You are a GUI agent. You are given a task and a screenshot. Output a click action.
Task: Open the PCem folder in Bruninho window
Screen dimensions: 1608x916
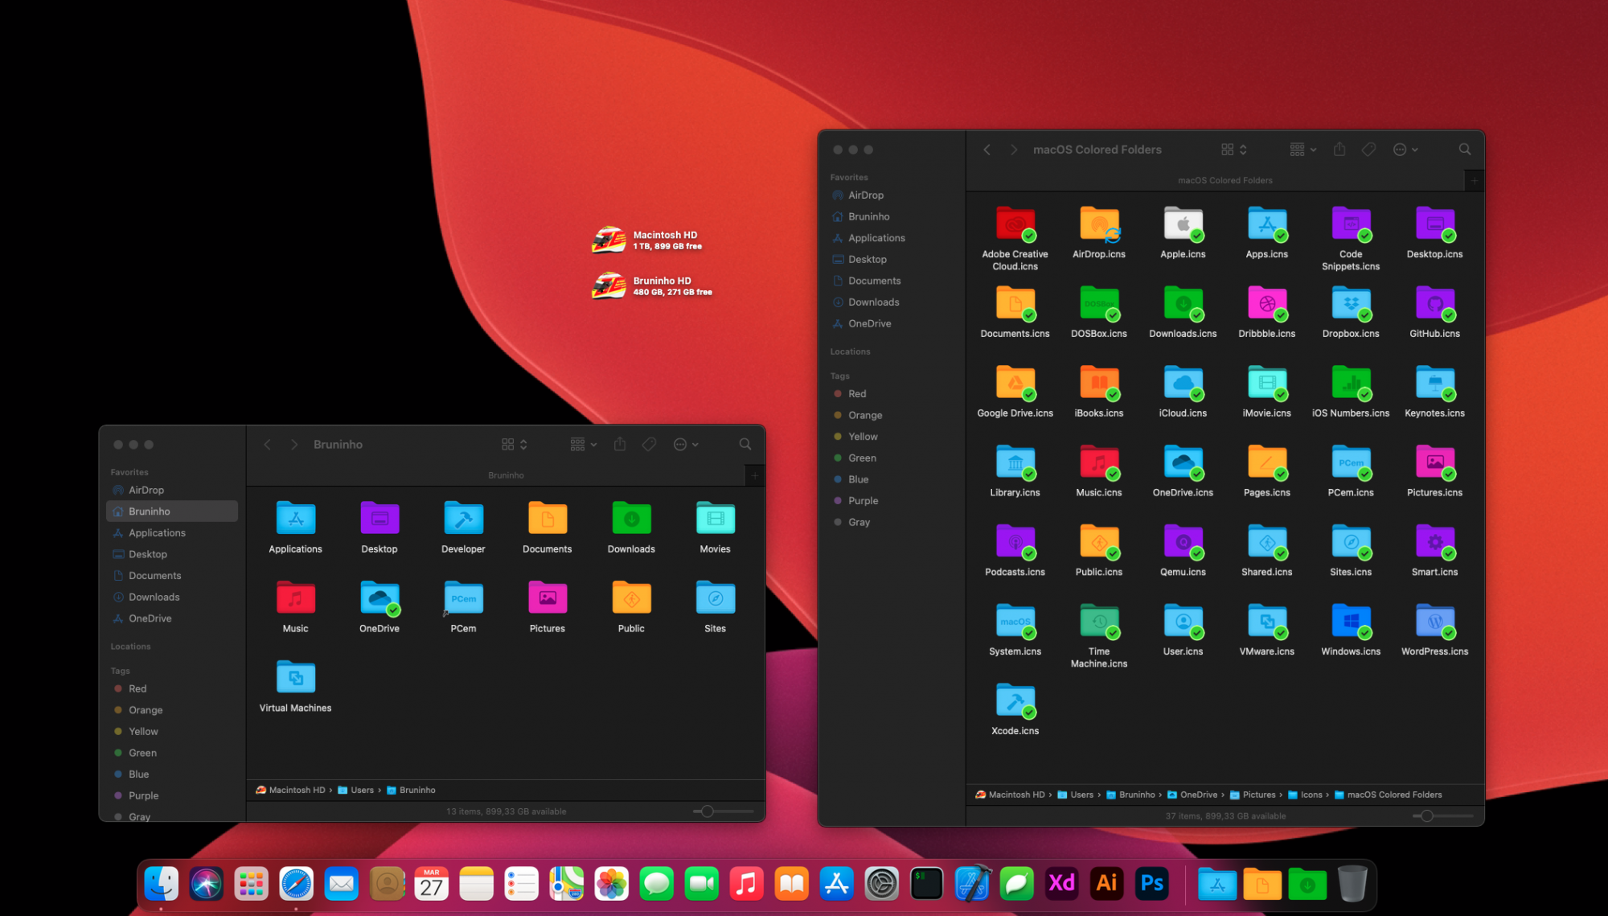click(463, 598)
